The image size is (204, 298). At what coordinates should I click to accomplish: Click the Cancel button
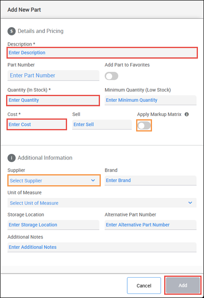(x=144, y=285)
